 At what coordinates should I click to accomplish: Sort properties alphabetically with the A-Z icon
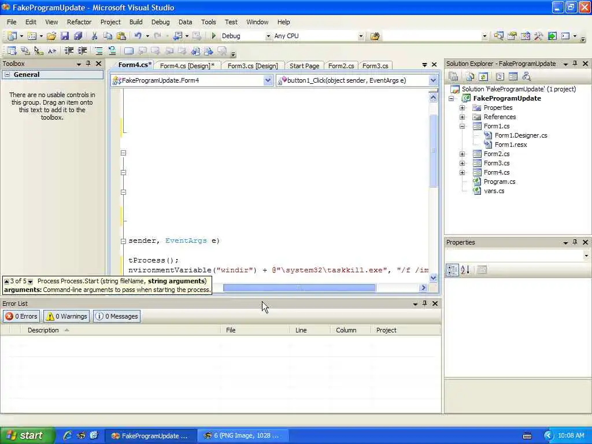click(465, 269)
